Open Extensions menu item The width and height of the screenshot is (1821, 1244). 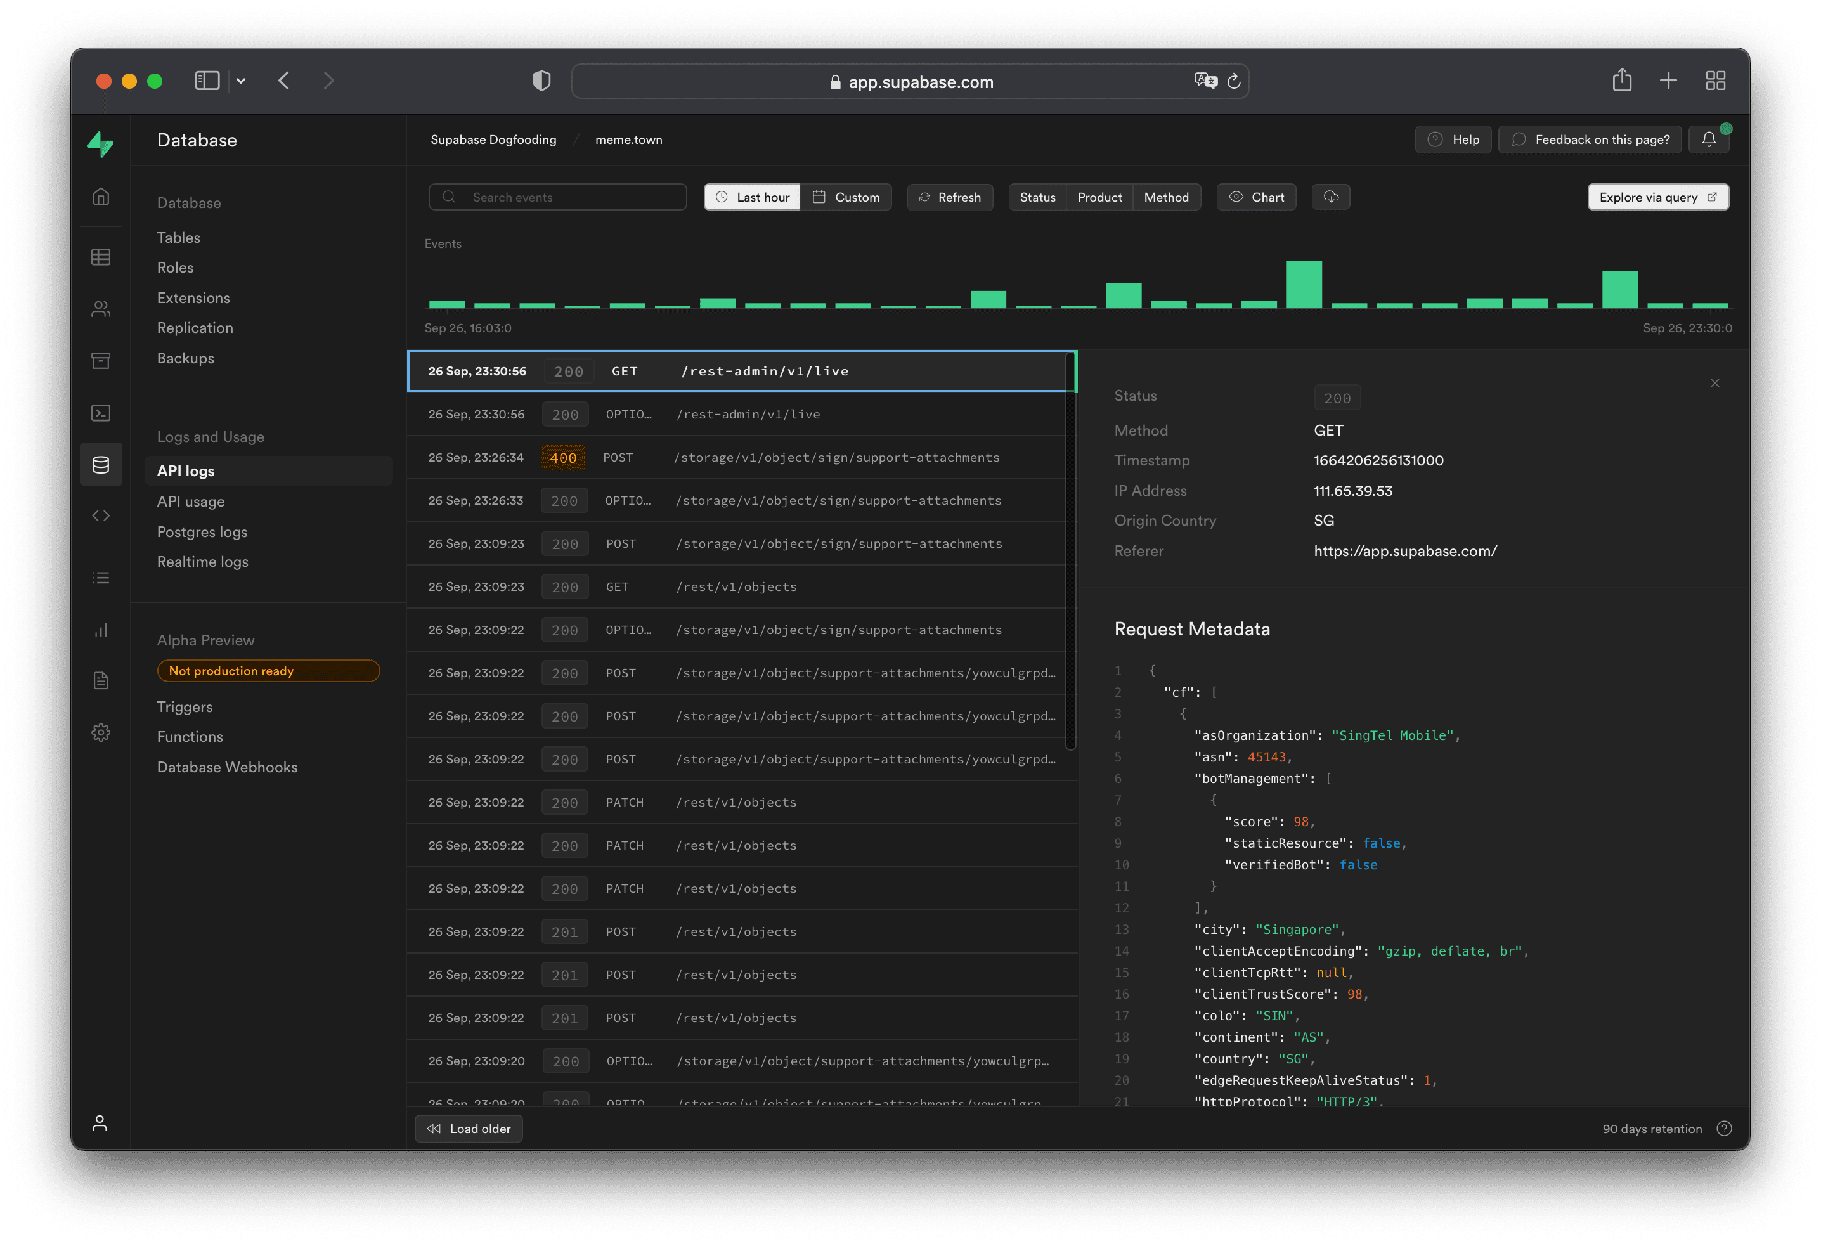click(x=193, y=297)
